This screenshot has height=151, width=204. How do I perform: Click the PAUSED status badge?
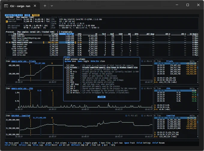[x=36, y=15]
